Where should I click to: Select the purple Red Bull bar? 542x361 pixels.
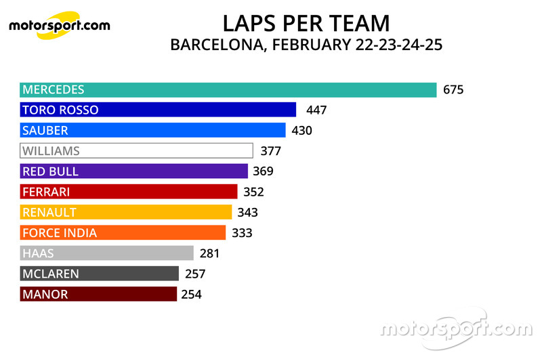coord(133,171)
